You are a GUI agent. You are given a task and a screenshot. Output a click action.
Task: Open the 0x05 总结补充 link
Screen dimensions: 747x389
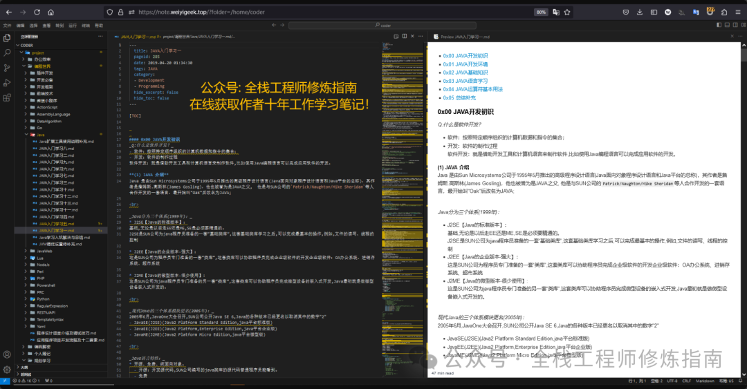click(x=459, y=97)
